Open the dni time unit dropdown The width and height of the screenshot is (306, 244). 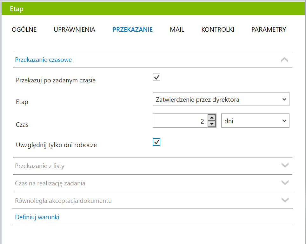[x=255, y=121]
